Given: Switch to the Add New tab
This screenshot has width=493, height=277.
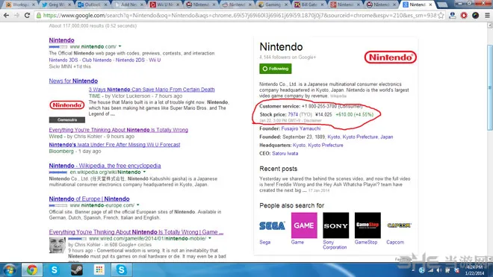Looking at the screenshot, I should coord(129,4).
